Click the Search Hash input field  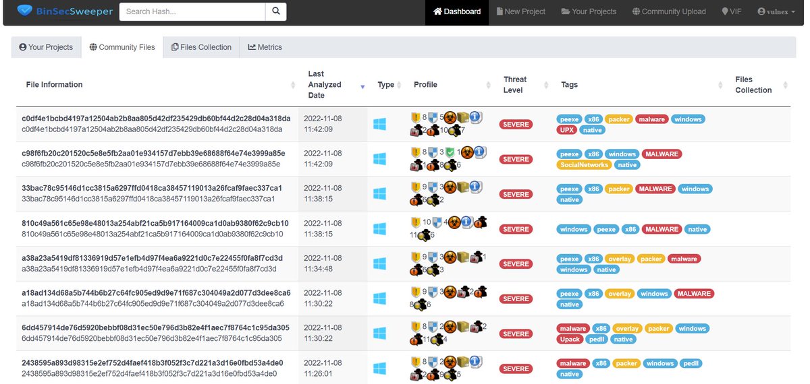click(x=192, y=11)
